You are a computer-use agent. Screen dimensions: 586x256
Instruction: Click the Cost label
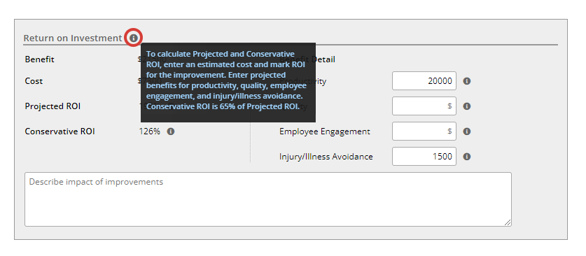pos(34,81)
